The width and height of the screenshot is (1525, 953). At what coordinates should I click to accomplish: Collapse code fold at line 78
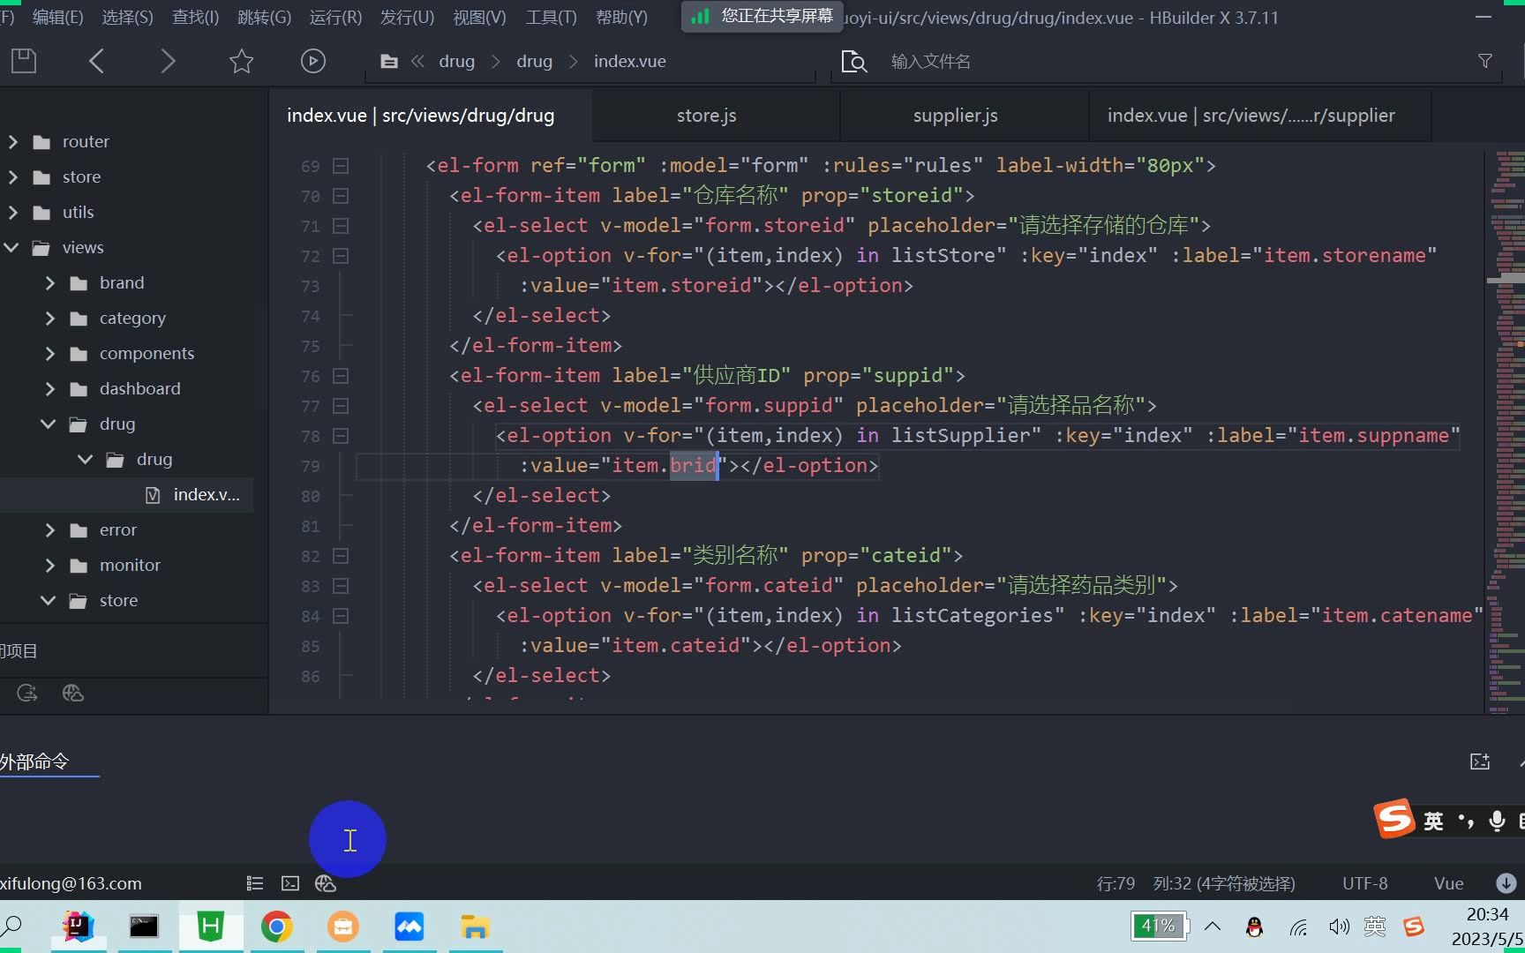pos(341,436)
